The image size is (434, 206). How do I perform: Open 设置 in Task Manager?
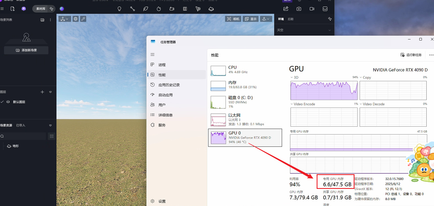(x=177, y=201)
